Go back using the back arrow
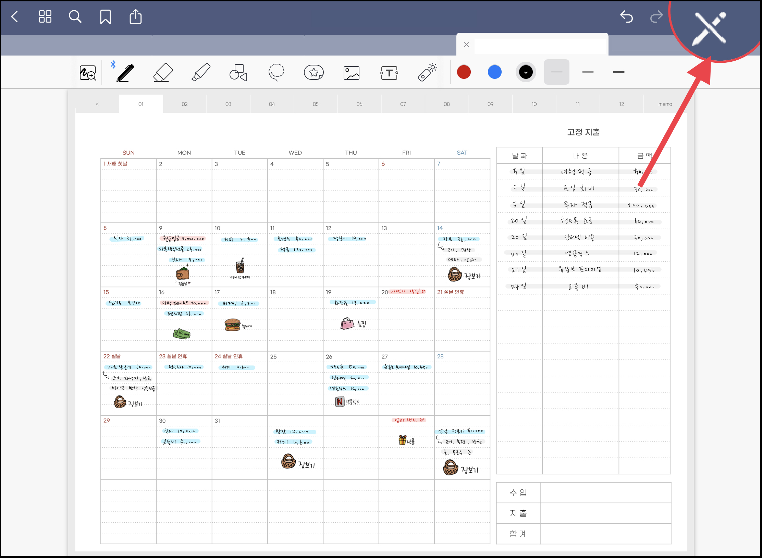The height and width of the screenshot is (558, 762). click(x=15, y=16)
